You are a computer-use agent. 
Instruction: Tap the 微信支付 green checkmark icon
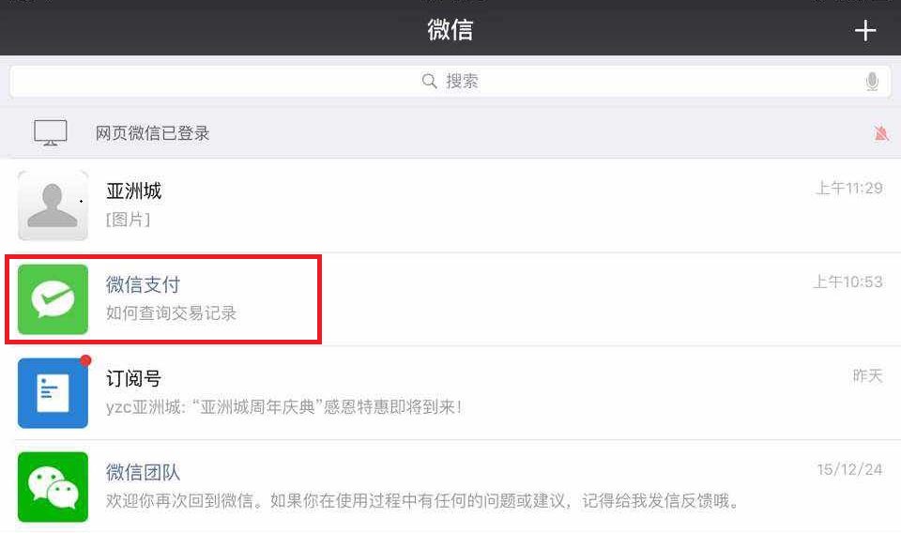tap(53, 299)
